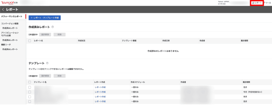This screenshot has width=272, height=108.
Task: Toggle select-all checkbox beside テンプレート名
Action: tap(30, 82)
